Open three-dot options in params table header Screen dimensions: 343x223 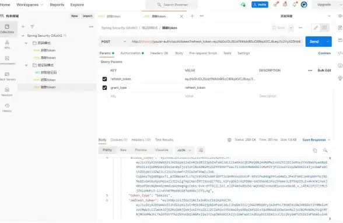tap(310, 71)
